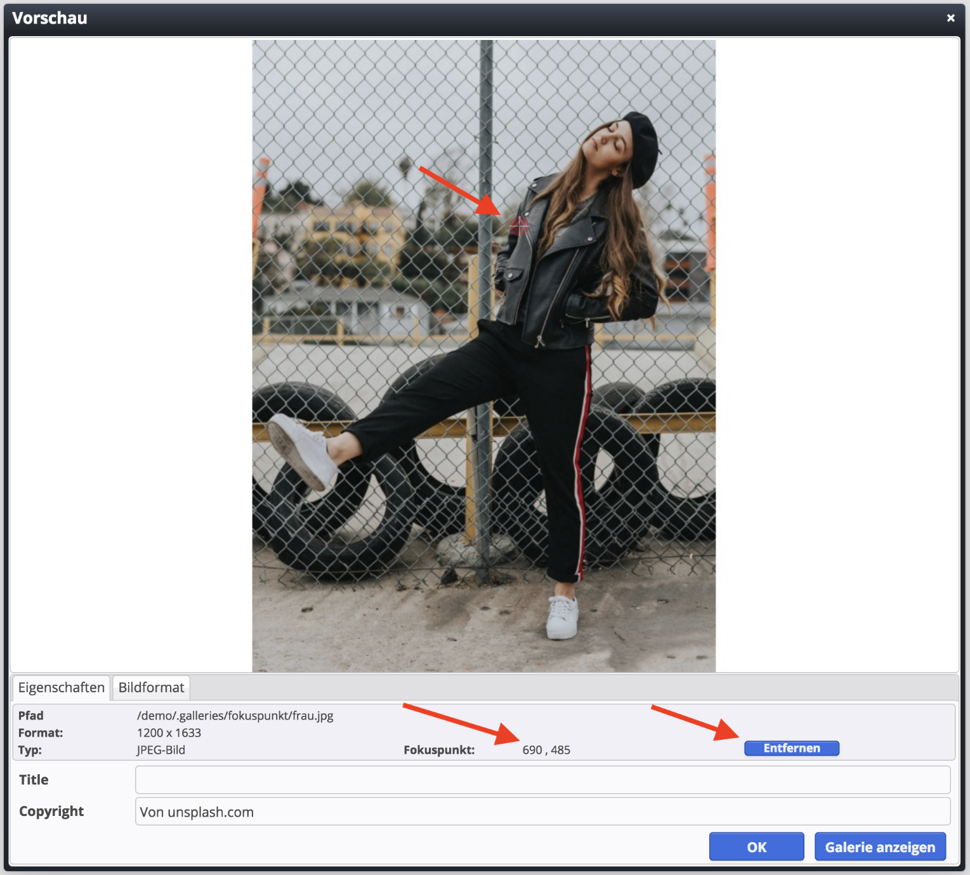Click the JPEG-Bild type value

coord(161,750)
